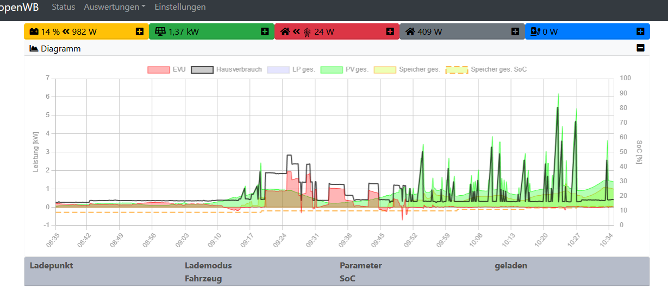668x302 pixels.
Task: Toggle Speicher ges. series in legend
Action: [x=407, y=69]
